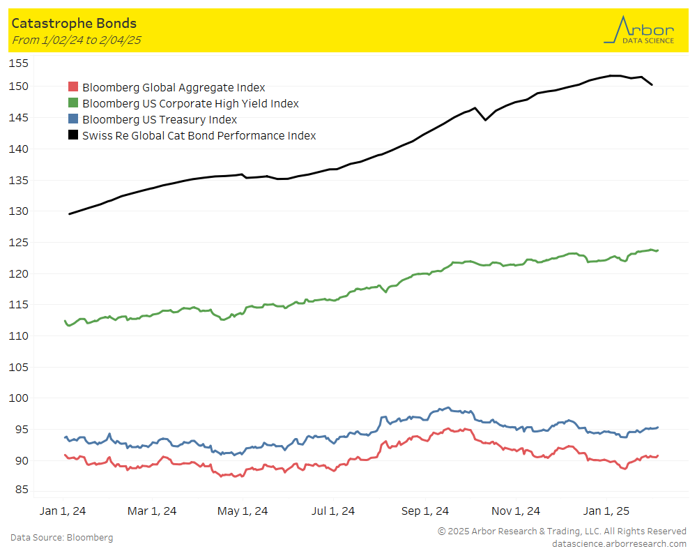Click the Bloomberg Global Aggregate Index legend label
Image resolution: width=697 pixels, height=558 pixels.
[174, 87]
